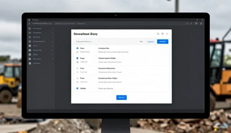The height and width of the screenshot is (133, 231).
Task: Click the small icon left of the toolbar breadcrumb
Action: coord(29,23)
